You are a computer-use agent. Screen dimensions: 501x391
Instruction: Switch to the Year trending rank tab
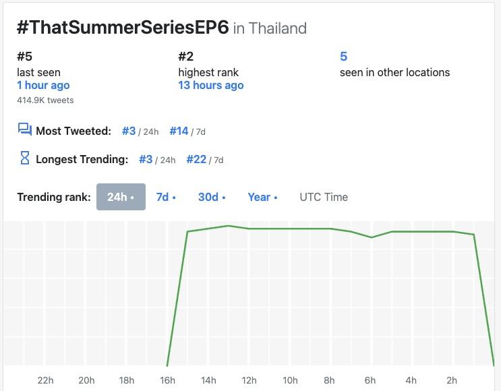pos(262,197)
